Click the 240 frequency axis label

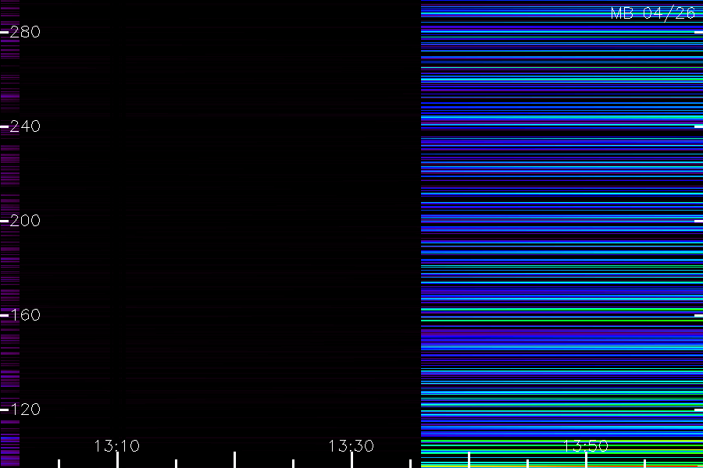tap(25, 126)
